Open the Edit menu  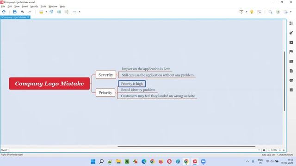tap(10, 6)
